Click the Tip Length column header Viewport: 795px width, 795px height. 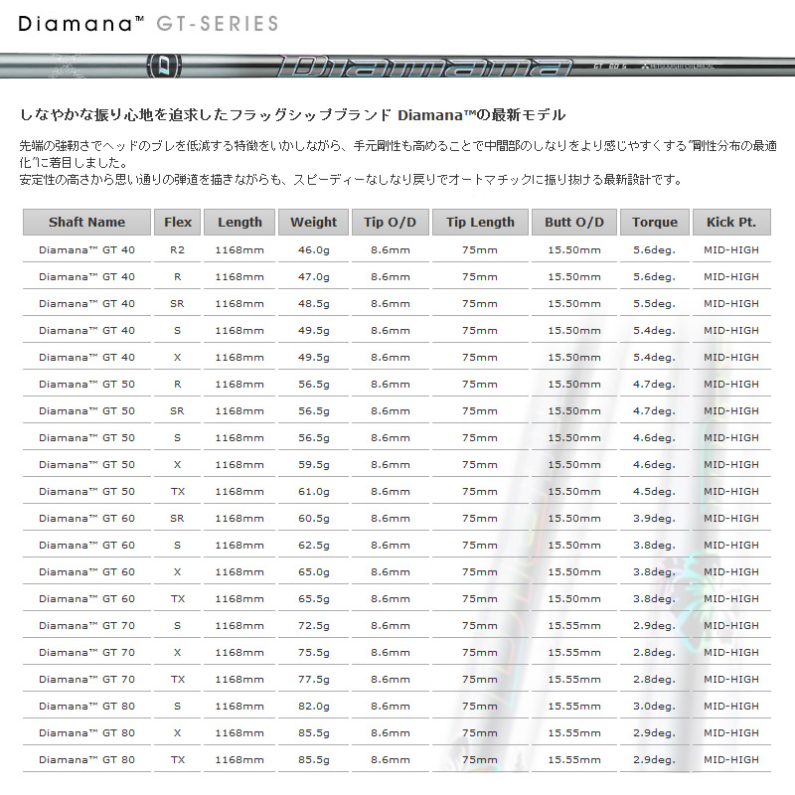click(x=480, y=222)
